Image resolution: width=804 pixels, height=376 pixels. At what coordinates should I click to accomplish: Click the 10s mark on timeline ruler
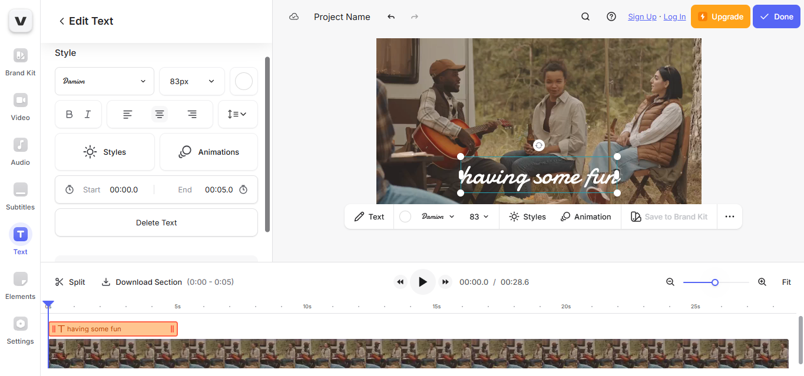pyautogui.click(x=307, y=307)
